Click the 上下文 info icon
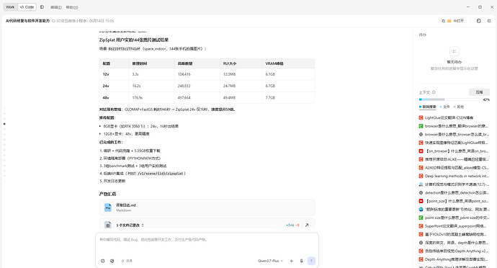Screen dimensions: 497x268 click(434, 92)
